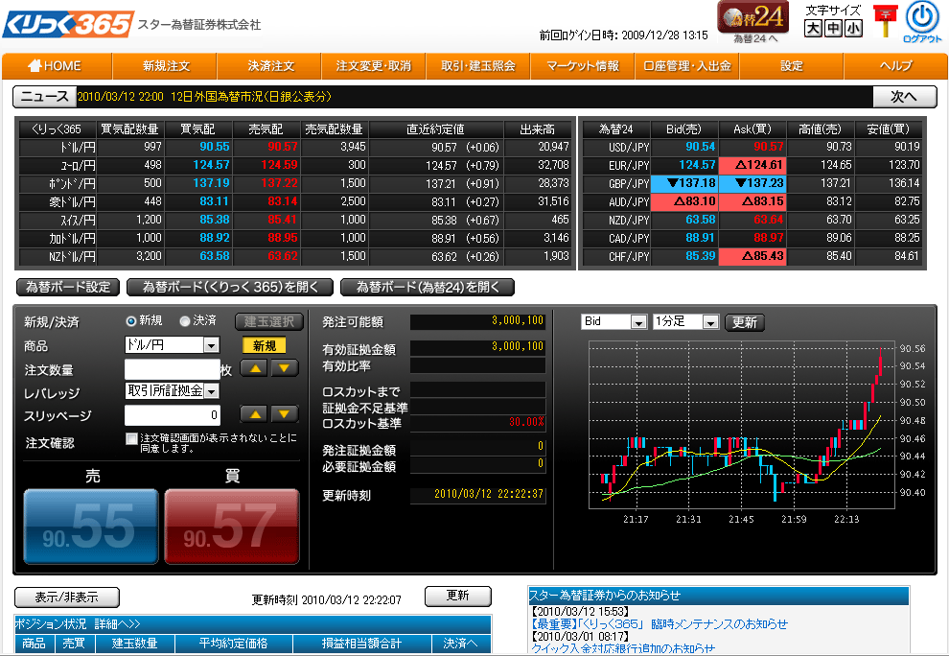
Task: Click スイス/円 買気配 85.38 cell
Action: pos(197,220)
